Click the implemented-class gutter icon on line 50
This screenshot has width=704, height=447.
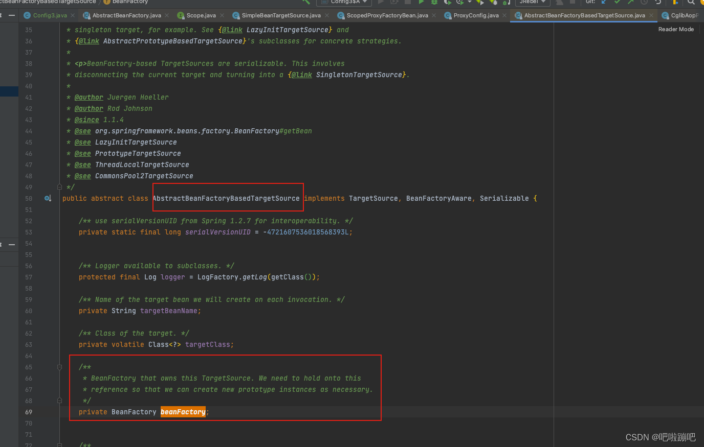pyautogui.click(x=48, y=198)
